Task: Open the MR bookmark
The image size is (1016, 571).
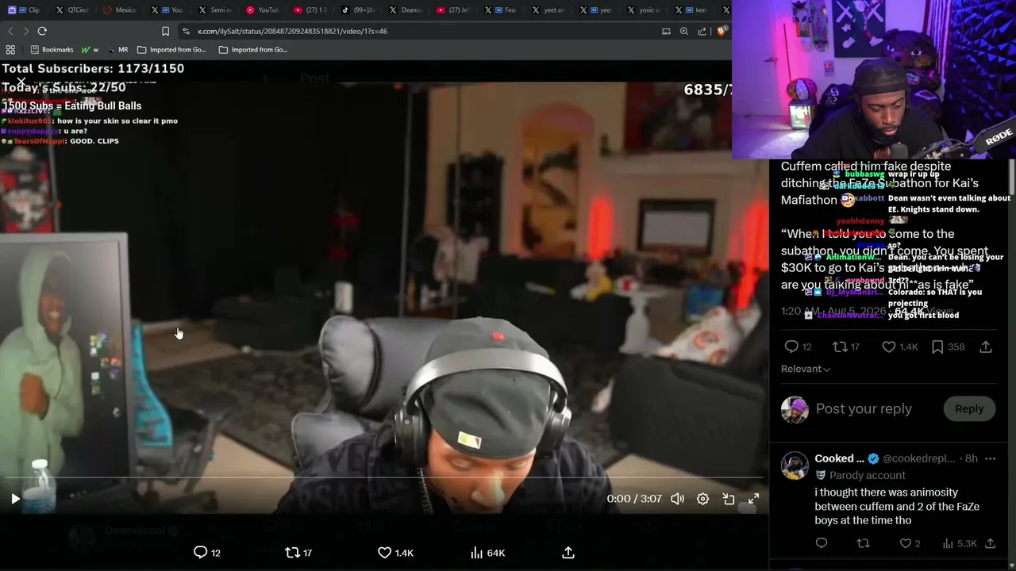Action: point(117,49)
